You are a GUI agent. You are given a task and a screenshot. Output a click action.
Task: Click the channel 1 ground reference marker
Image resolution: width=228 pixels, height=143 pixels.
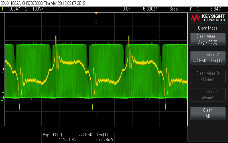pos(2,70)
